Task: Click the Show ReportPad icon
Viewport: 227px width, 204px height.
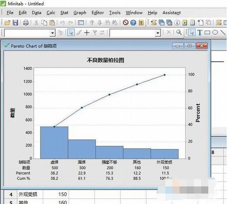Action: (192, 23)
